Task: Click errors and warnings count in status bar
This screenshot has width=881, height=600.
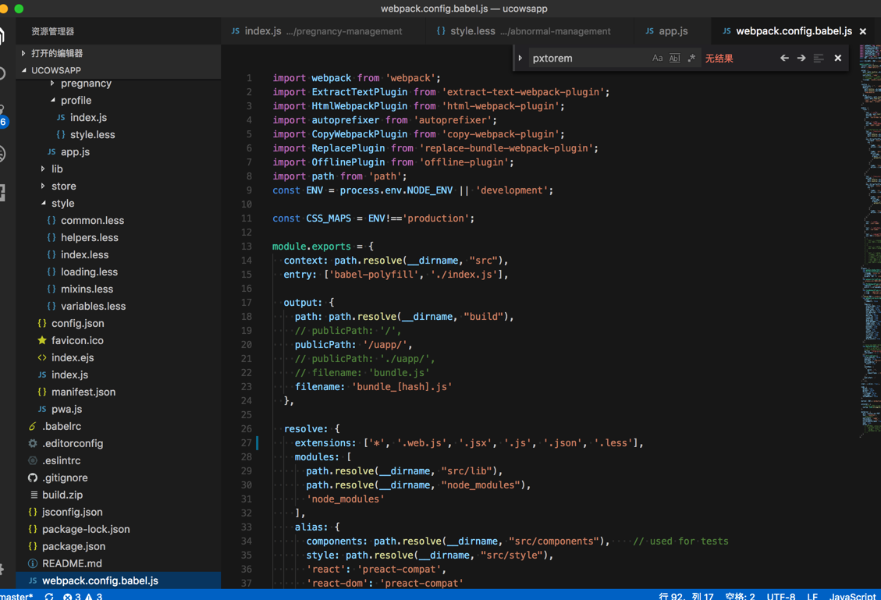Action: coord(83,596)
